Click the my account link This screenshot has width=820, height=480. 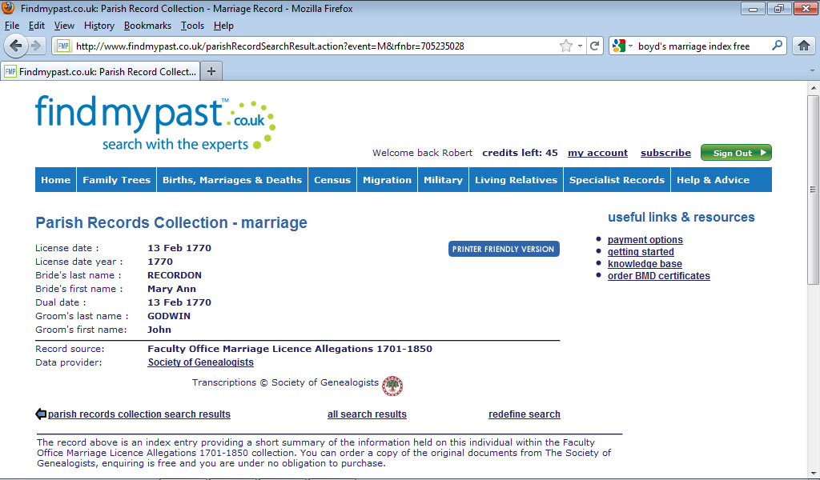[x=597, y=153]
